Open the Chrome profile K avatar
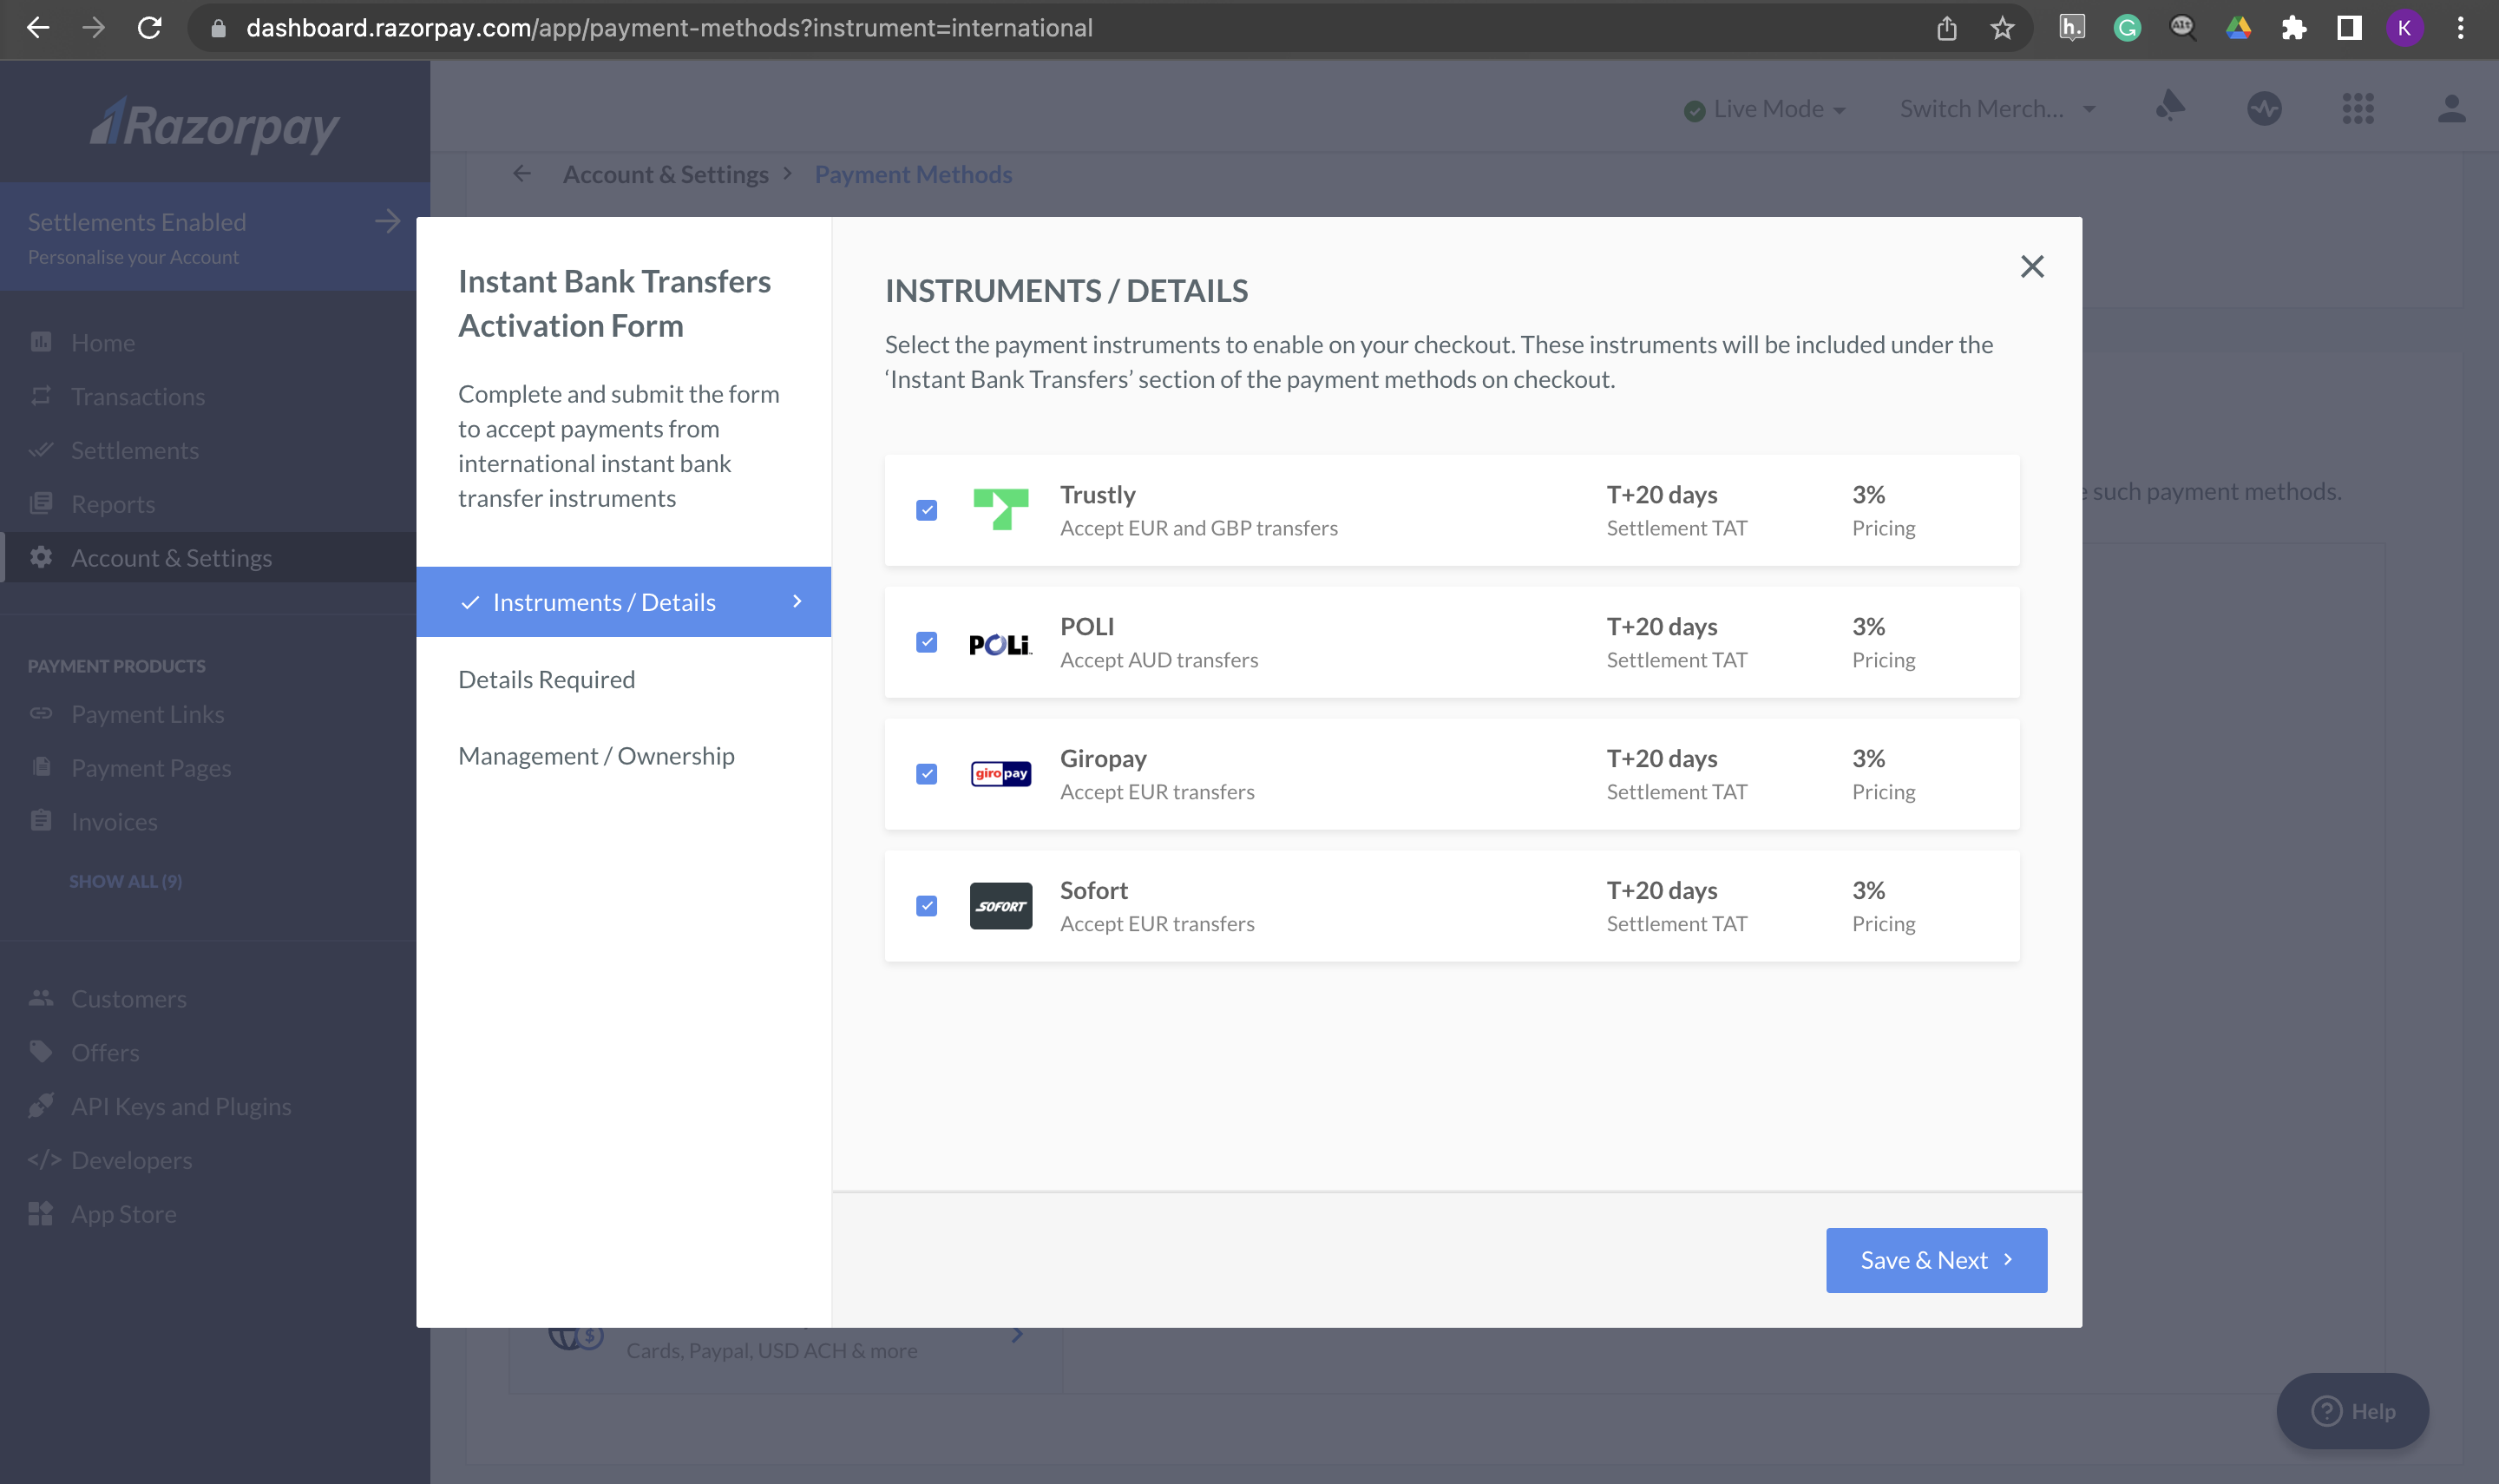This screenshot has width=2499, height=1484. 2404,28
